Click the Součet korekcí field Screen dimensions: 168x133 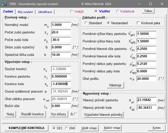click(61, 69)
